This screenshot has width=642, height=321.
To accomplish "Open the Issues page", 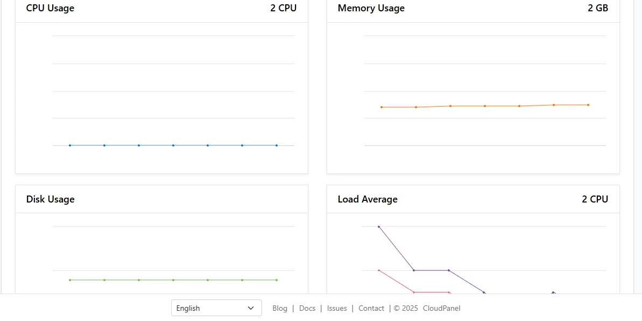I will coord(336,308).
